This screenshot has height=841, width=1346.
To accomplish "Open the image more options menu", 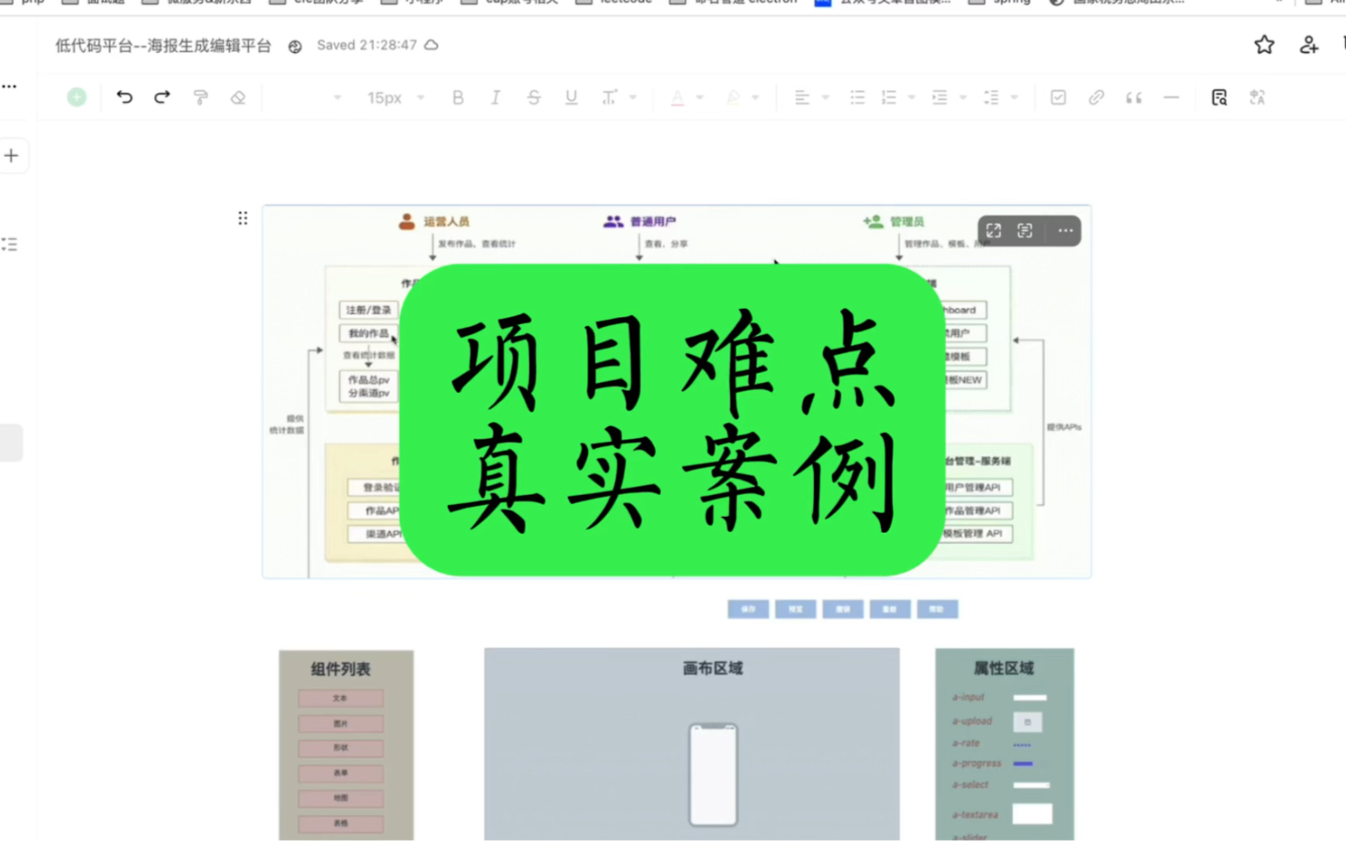I will point(1065,231).
